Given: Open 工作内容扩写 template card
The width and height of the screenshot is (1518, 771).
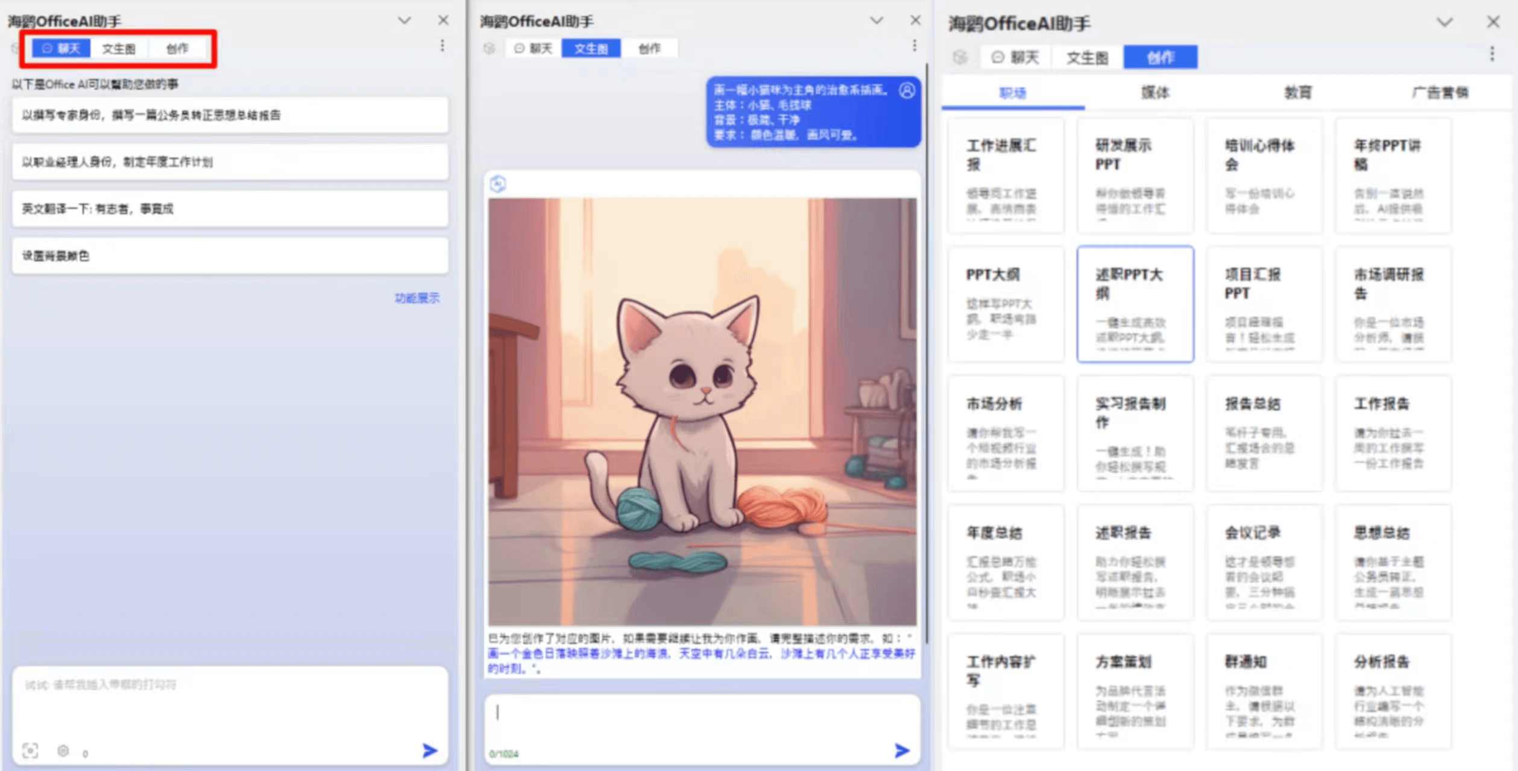Looking at the screenshot, I should pos(1006,691).
